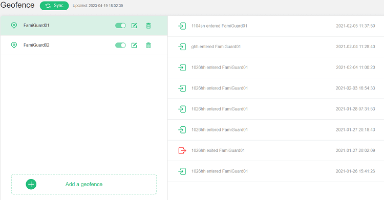The width and height of the screenshot is (384, 200).
Task: Click the Updated 2023-04-19 18:02:35 status text
Action: [x=98, y=6]
